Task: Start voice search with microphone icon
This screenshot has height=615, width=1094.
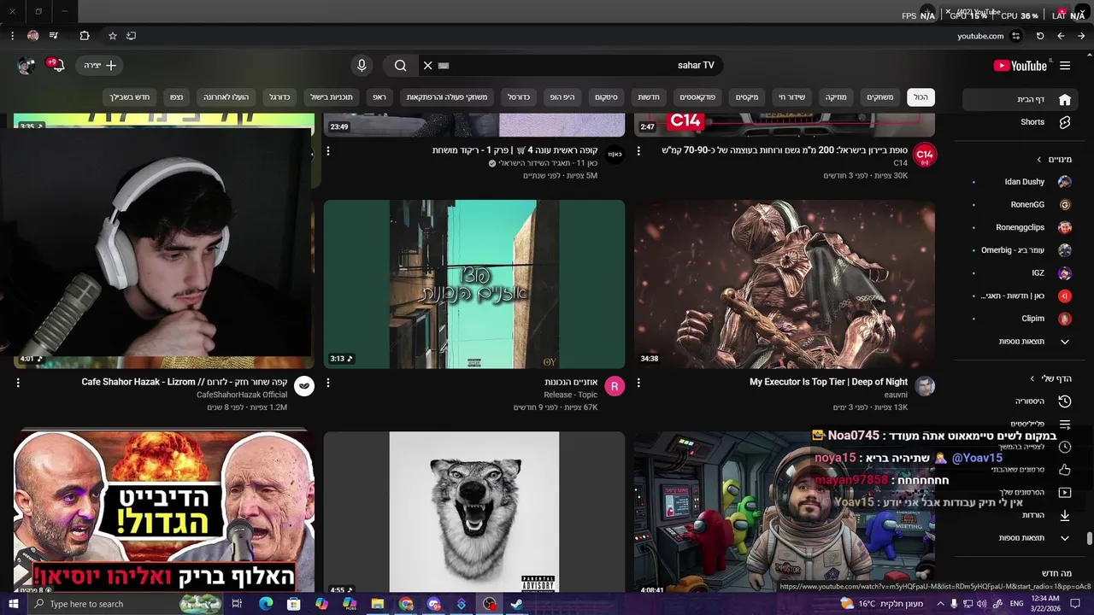Action: [362, 65]
